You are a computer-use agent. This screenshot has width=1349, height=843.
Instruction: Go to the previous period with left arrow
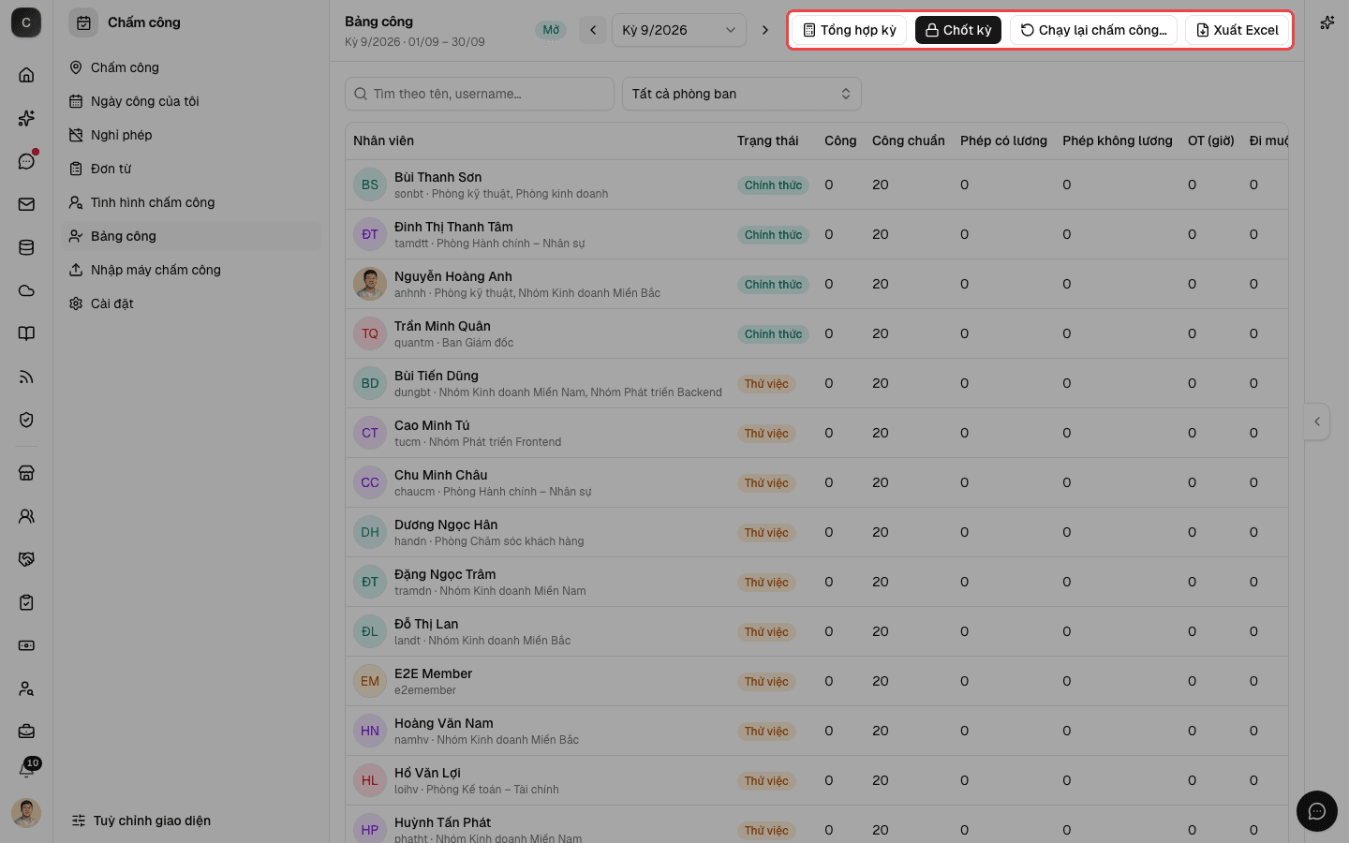point(593,30)
